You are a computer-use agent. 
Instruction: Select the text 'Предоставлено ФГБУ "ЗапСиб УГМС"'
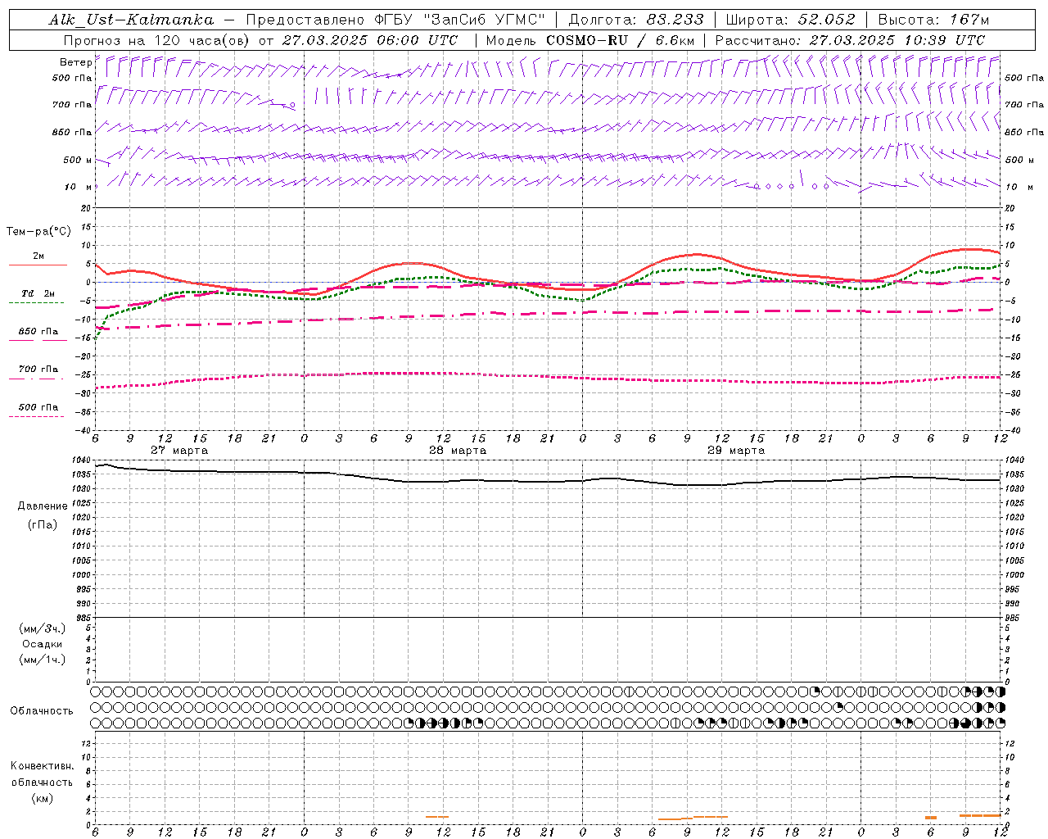tap(395, 20)
